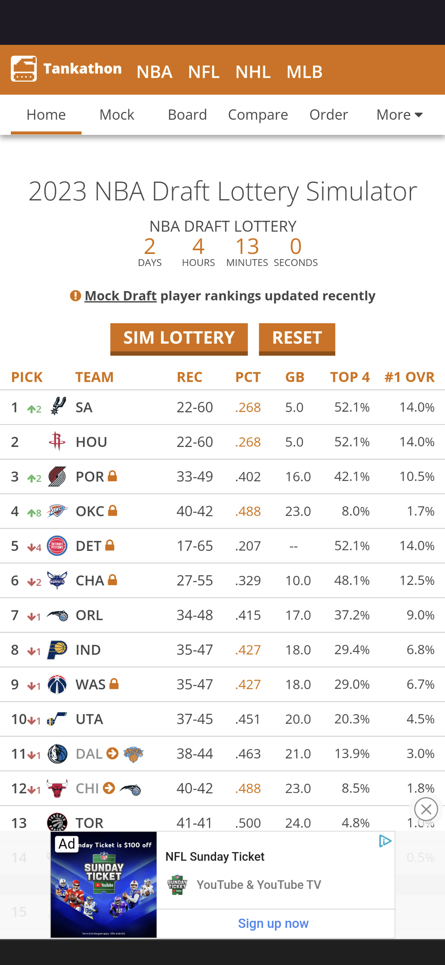Screen dimensions: 445x965
Task: Click the Chicago Bulls logo
Action: point(57,788)
